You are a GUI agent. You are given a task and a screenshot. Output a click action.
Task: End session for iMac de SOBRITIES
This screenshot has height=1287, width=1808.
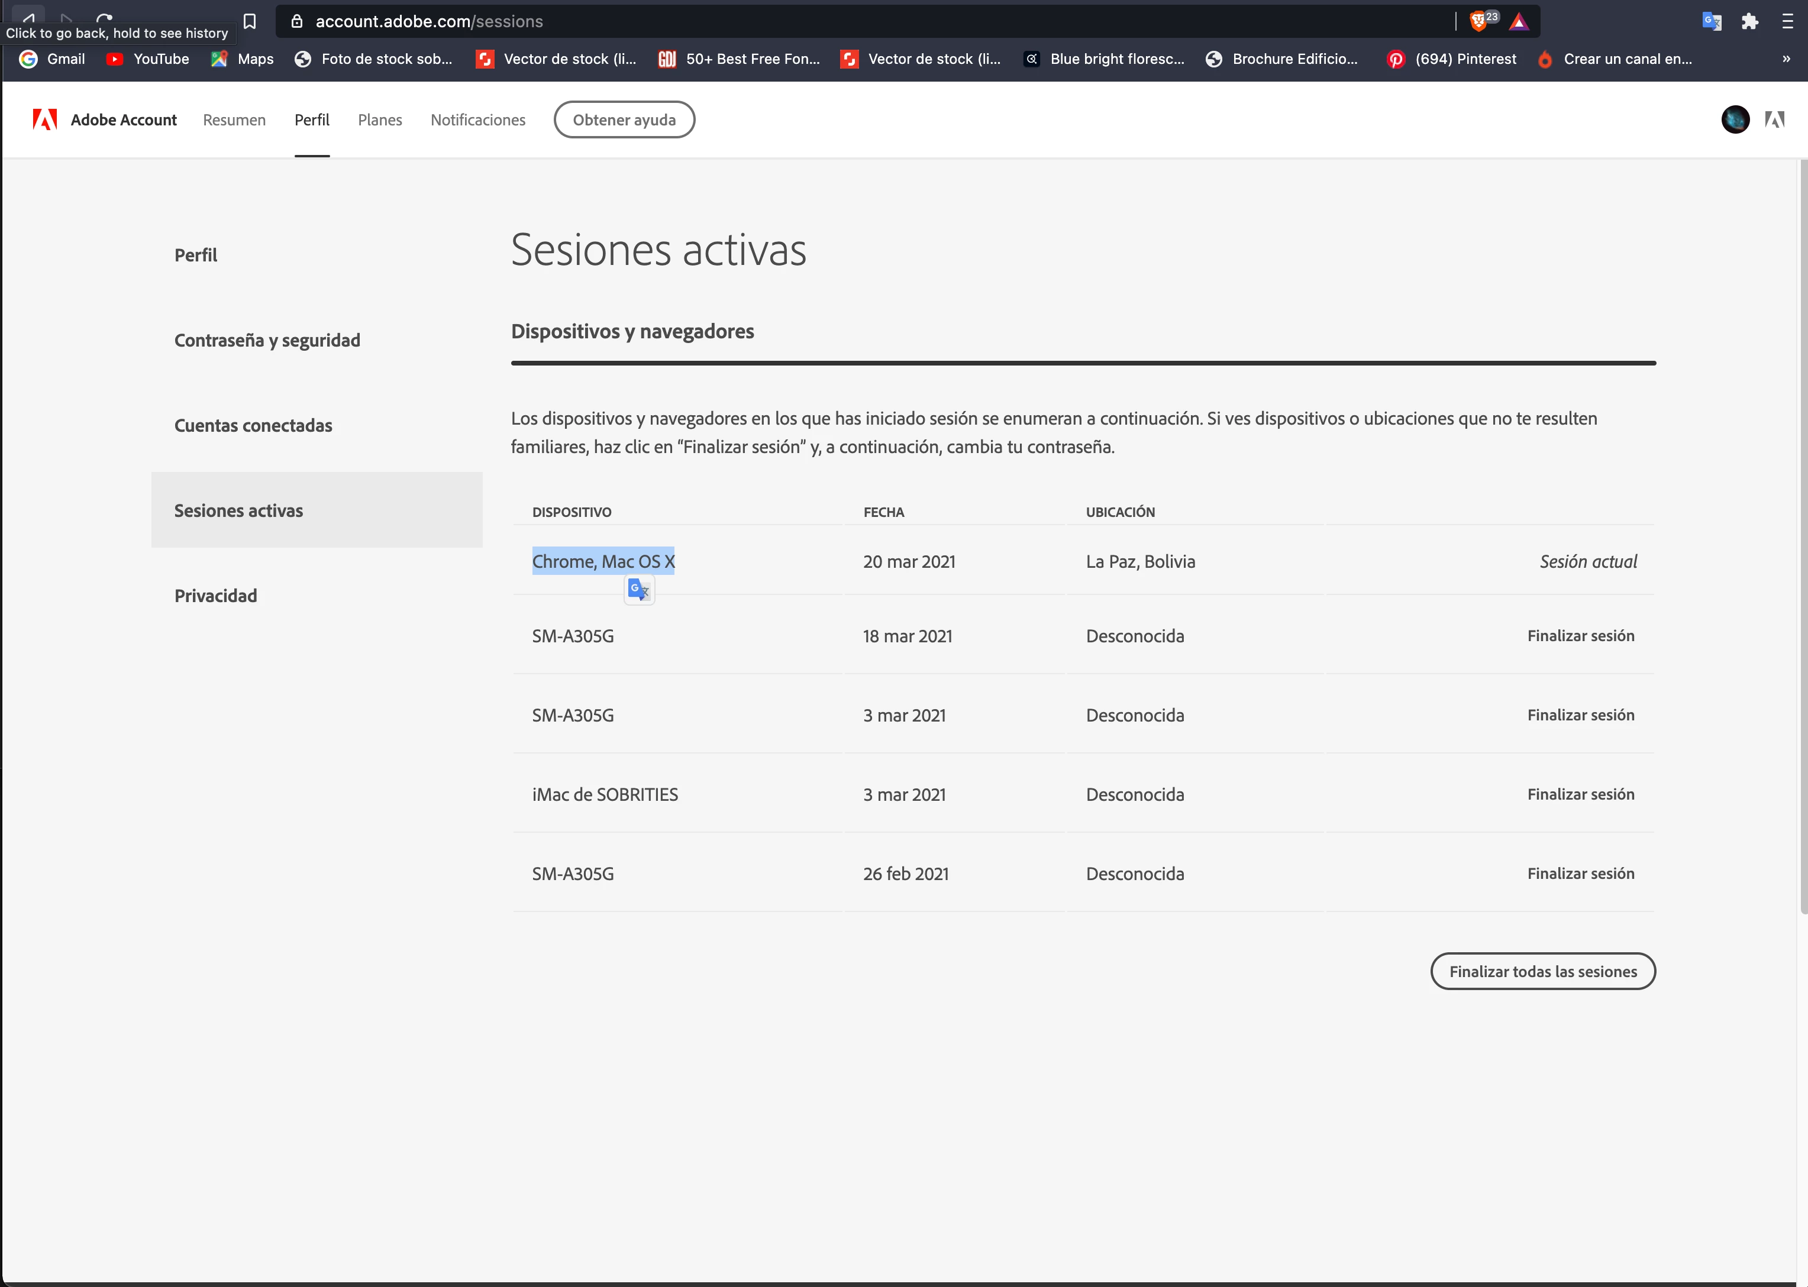pos(1580,794)
